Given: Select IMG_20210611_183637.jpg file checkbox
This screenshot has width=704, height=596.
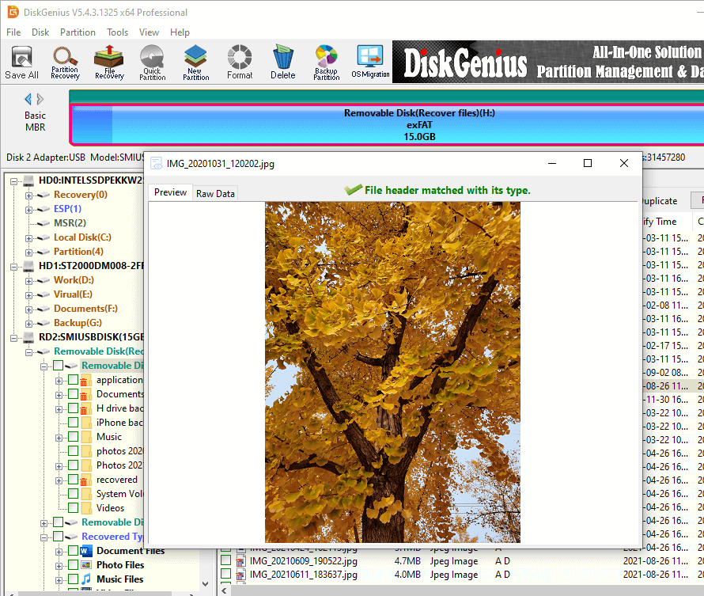Looking at the screenshot, I should [x=226, y=575].
